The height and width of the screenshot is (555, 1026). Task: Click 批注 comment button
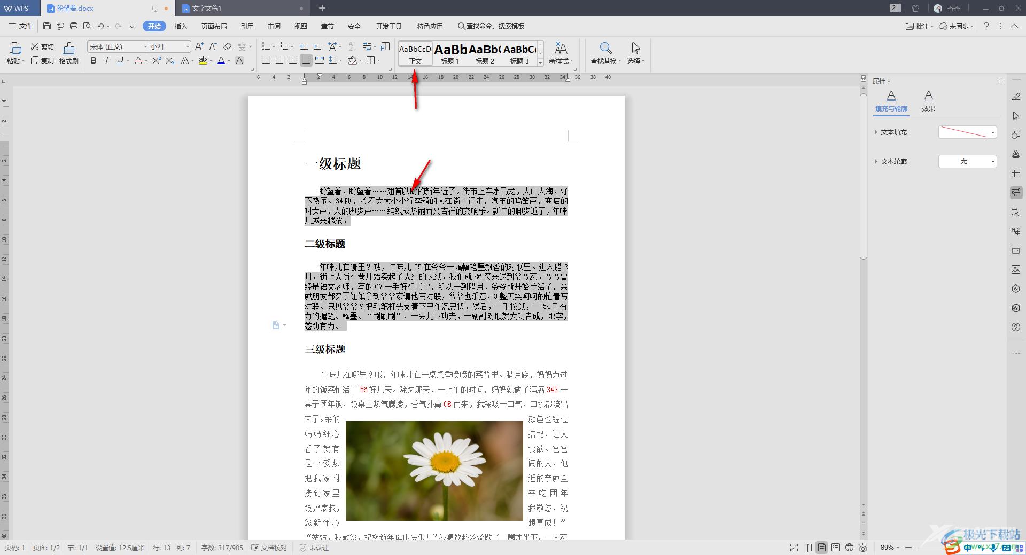(919, 26)
